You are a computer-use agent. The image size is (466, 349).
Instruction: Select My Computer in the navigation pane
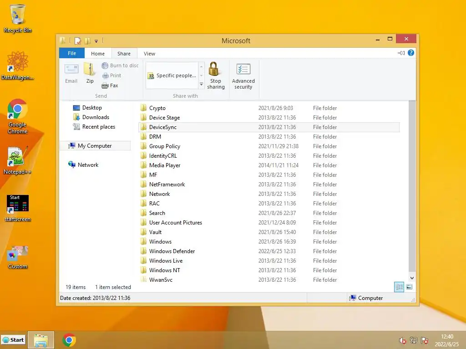[95, 146]
